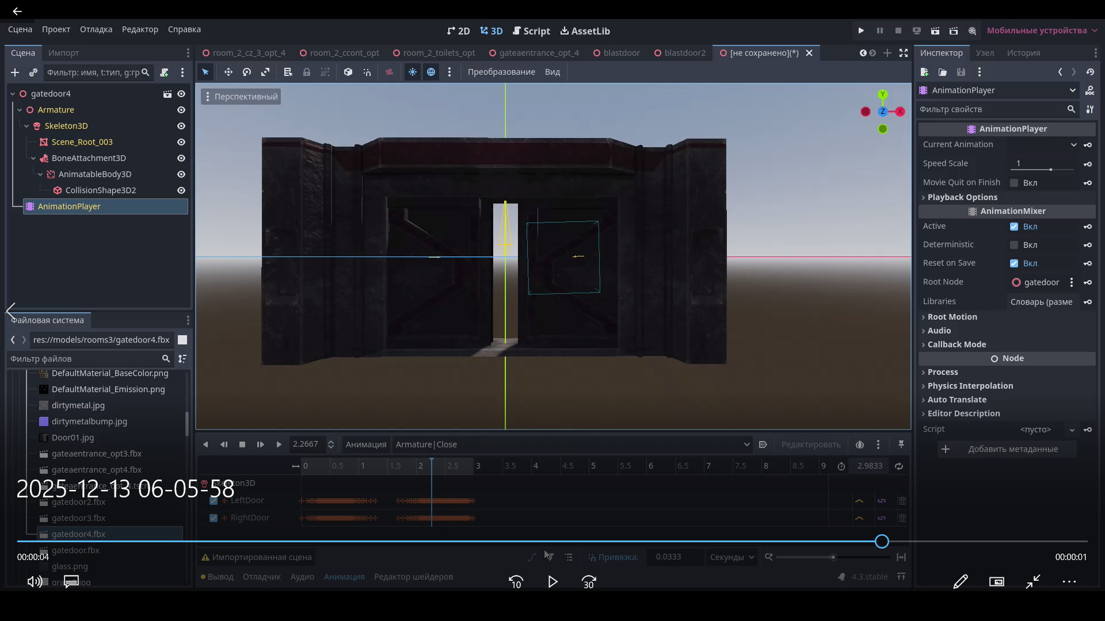Screen dimensions: 1105x621
Task: Enable the Deterministic checkbox
Action: 1014,245
